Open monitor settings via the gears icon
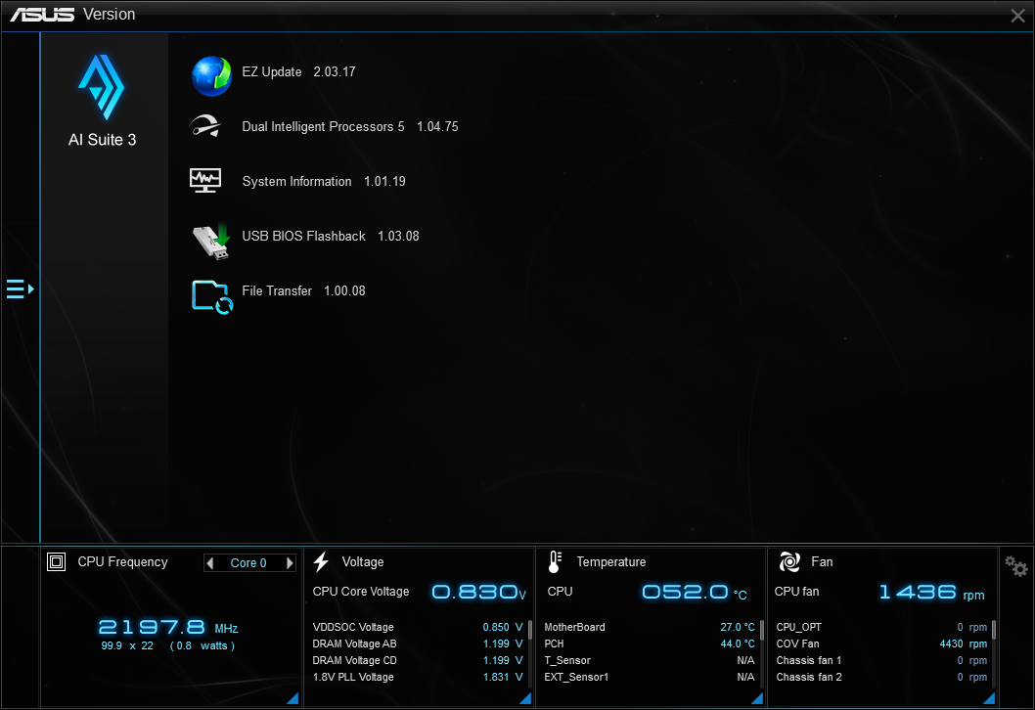 click(1015, 566)
